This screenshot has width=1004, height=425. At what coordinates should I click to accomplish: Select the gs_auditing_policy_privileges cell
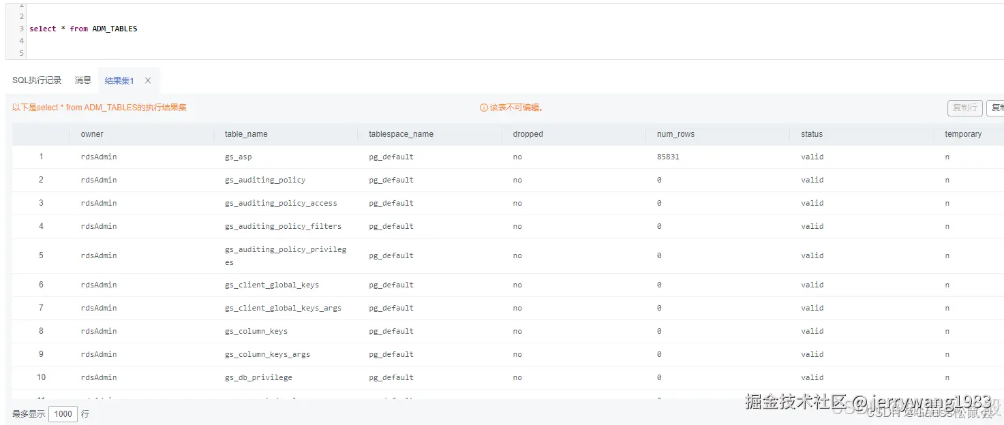(286, 255)
